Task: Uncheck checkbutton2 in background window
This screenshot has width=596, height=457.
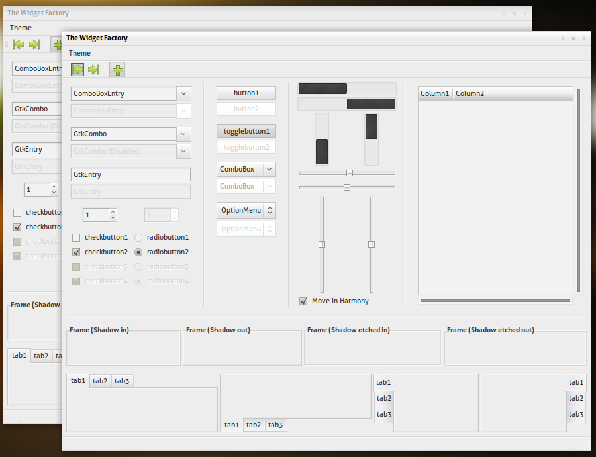Action: point(17,227)
